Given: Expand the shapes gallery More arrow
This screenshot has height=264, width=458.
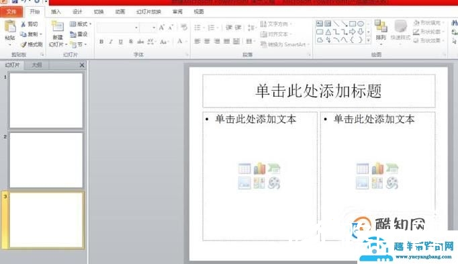Looking at the screenshot, I should coord(368,40).
